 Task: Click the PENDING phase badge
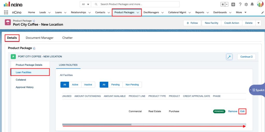pyautogui.click(x=219, y=111)
